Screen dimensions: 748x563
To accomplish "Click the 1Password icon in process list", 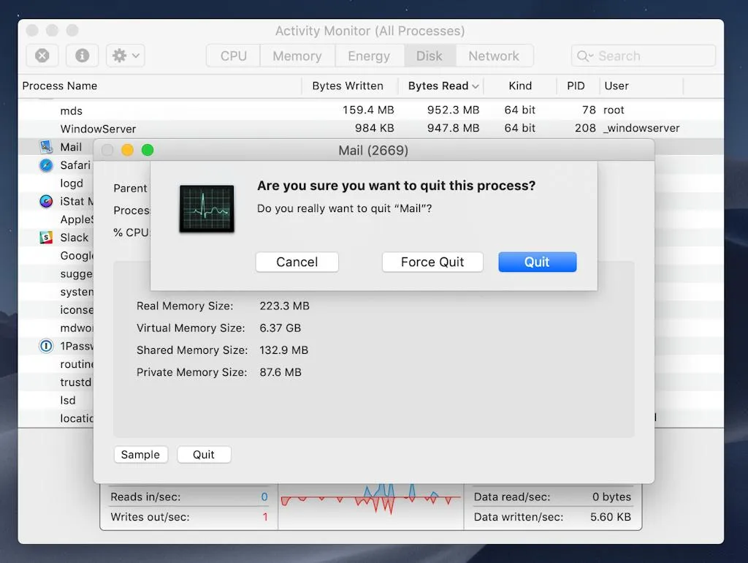I will 46,346.
